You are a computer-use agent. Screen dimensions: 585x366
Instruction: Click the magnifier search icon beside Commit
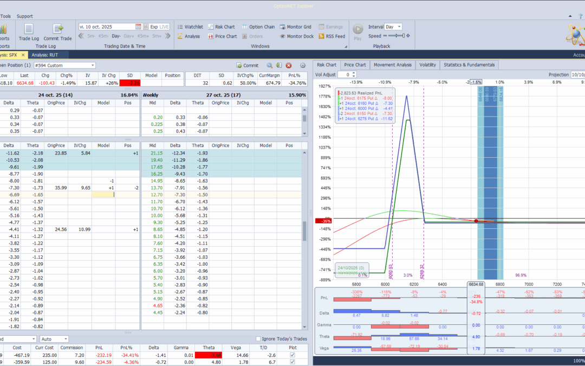(x=269, y=66)
